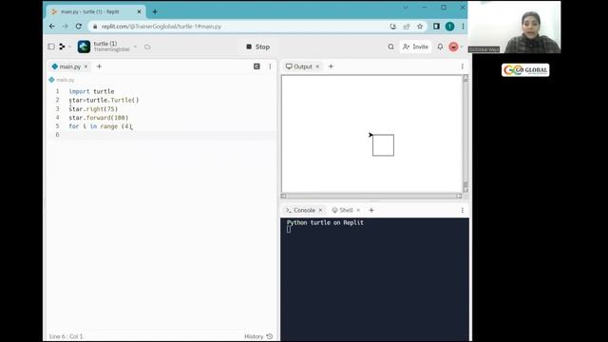Open the Output pane three-dot menu
This screenshot has width=608, height=342.
[463, 66]
